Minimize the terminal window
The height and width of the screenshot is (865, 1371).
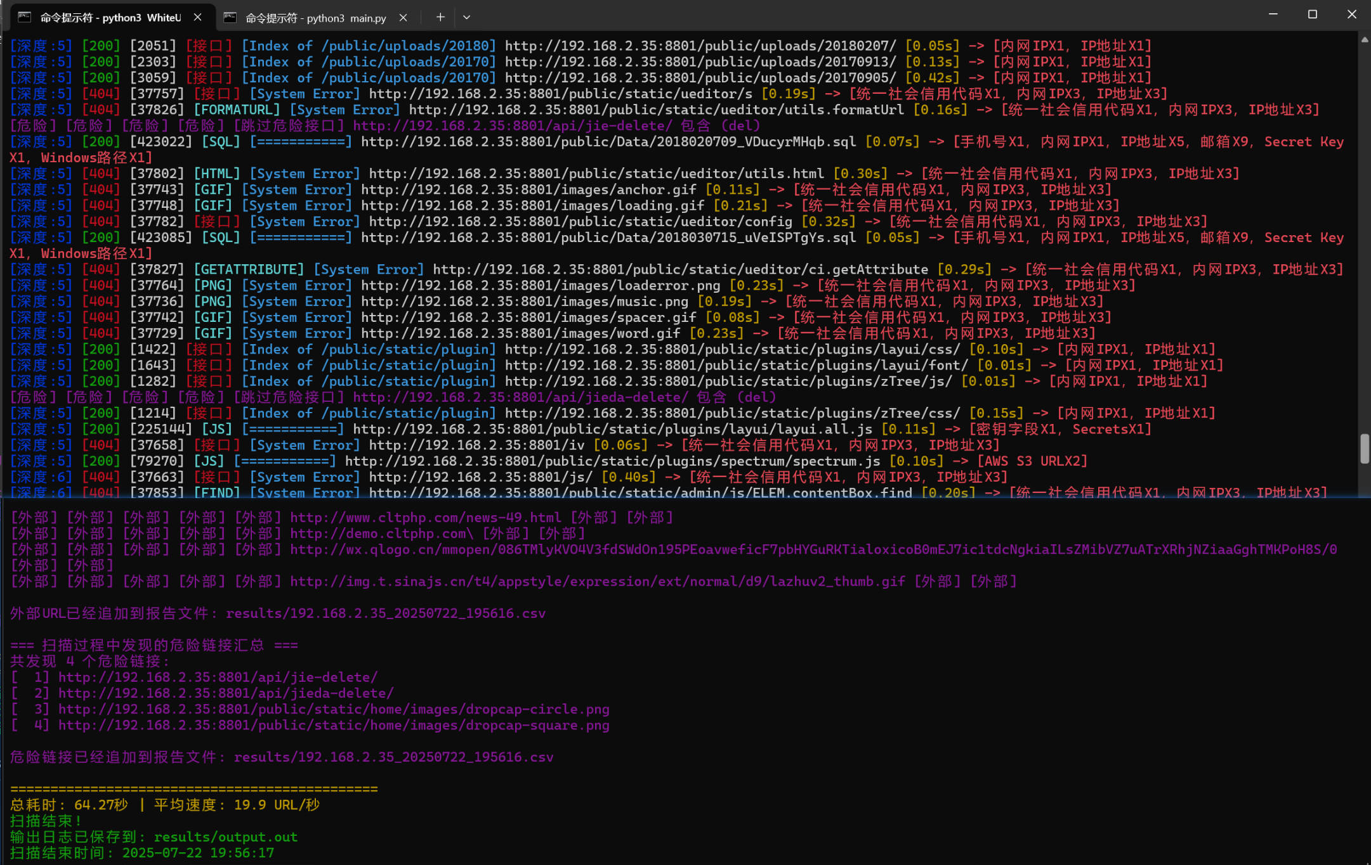coord(1273,14)
